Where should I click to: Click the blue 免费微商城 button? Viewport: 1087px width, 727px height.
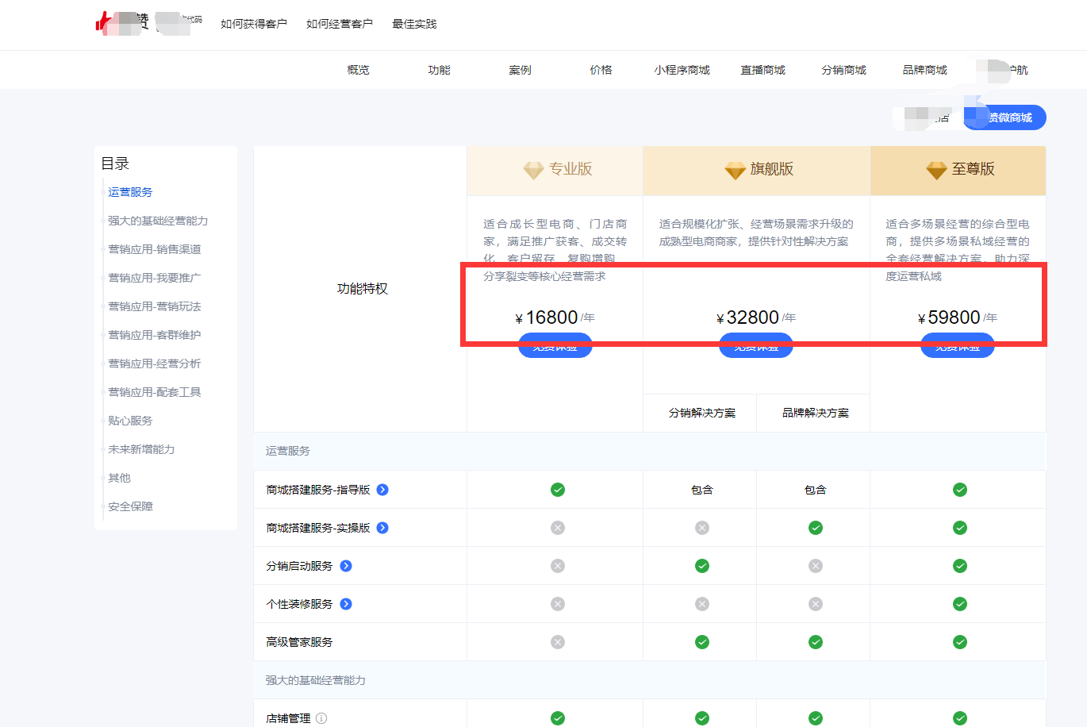pos(1004,117)
